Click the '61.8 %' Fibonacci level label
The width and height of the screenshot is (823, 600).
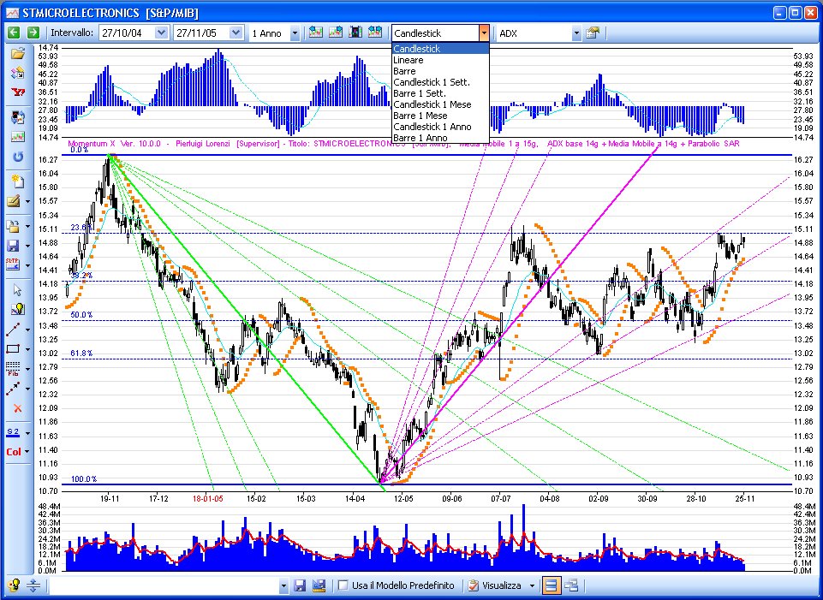[x=82, y=353]
